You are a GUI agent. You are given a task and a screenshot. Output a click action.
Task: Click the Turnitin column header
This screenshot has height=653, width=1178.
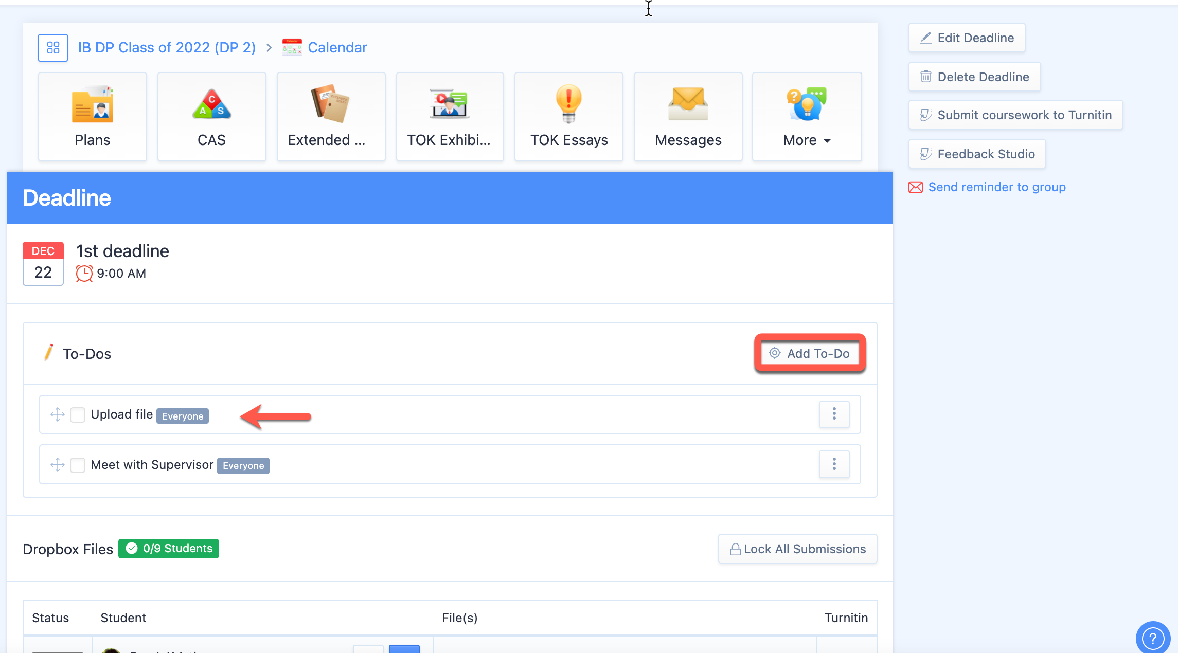[x=846, y=618]
